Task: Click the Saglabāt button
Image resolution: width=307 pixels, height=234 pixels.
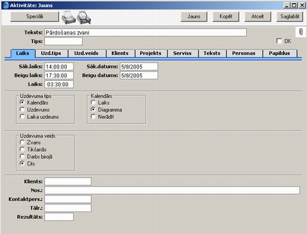Action: 290,16
